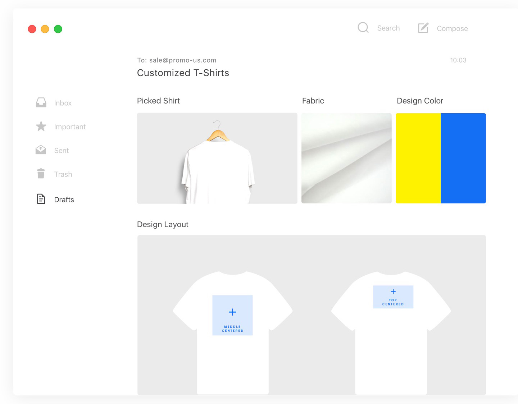This screenshot has width=518, height=404.
Task: Open the Sent folder label
Action: click(x=62, y=151)
